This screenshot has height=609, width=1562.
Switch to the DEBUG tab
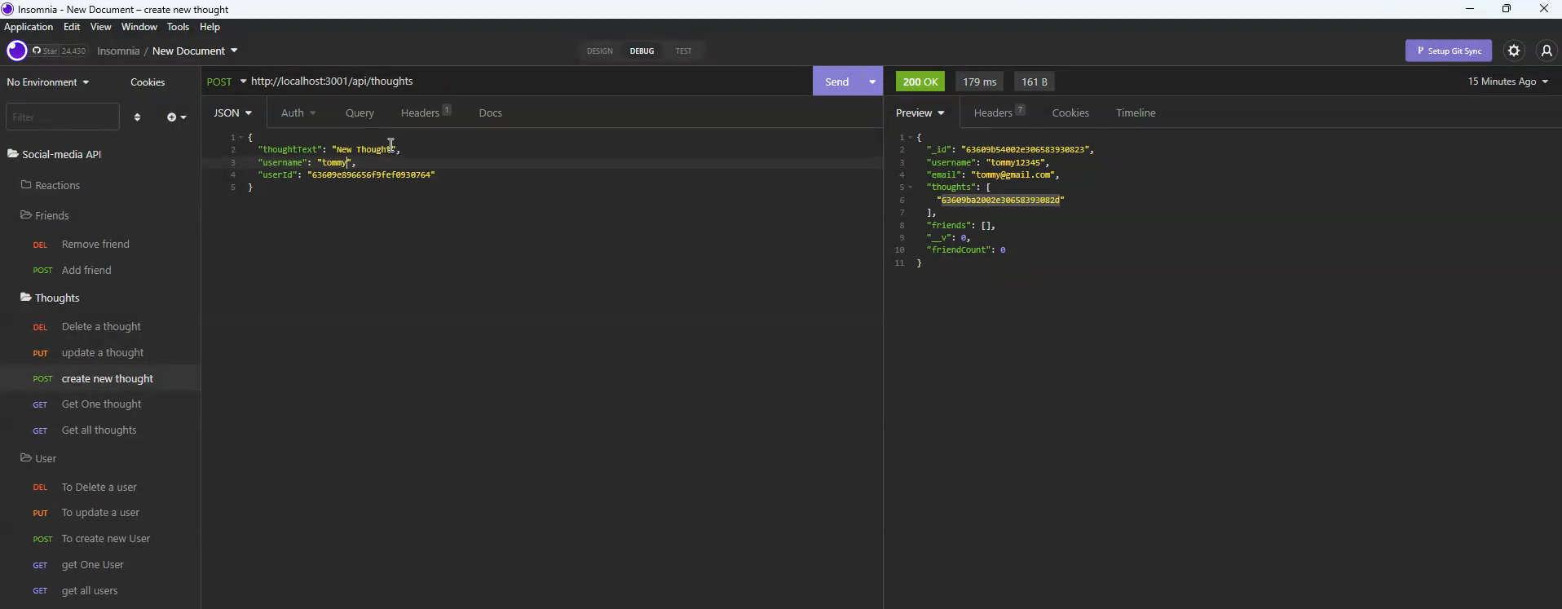tap(642, 51)
